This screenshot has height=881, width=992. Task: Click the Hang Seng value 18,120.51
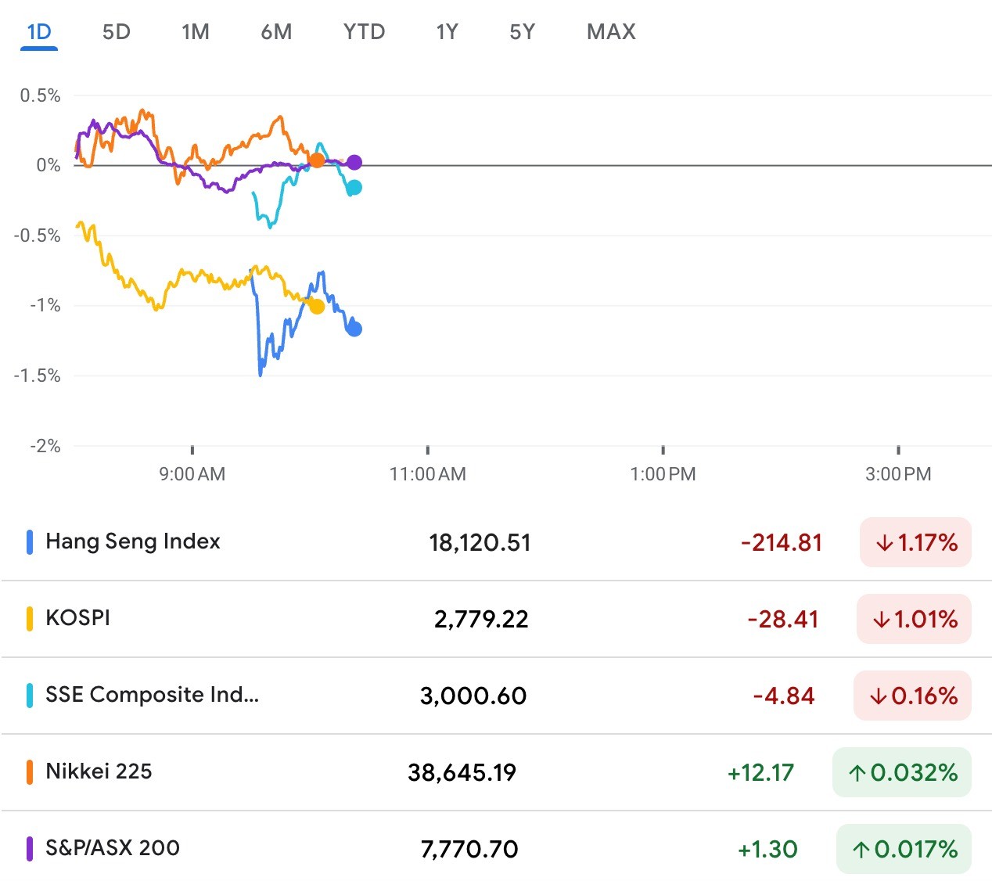click(480, 542)
